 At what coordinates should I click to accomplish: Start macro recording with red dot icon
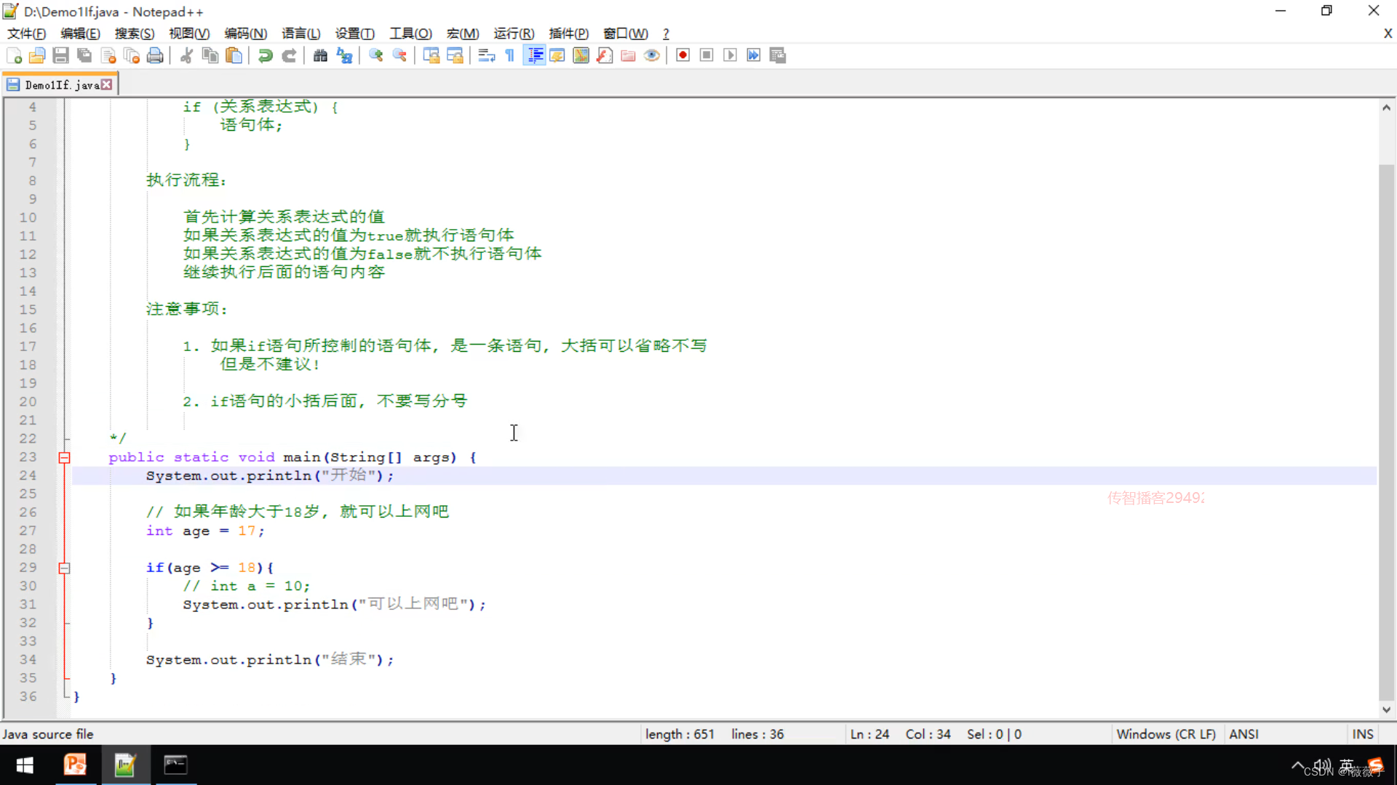pos(682,55)
